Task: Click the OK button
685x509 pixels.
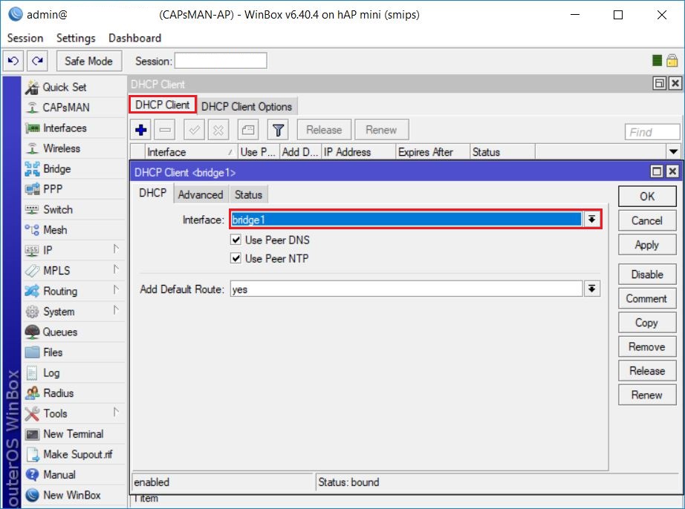Action: [647, 197]
